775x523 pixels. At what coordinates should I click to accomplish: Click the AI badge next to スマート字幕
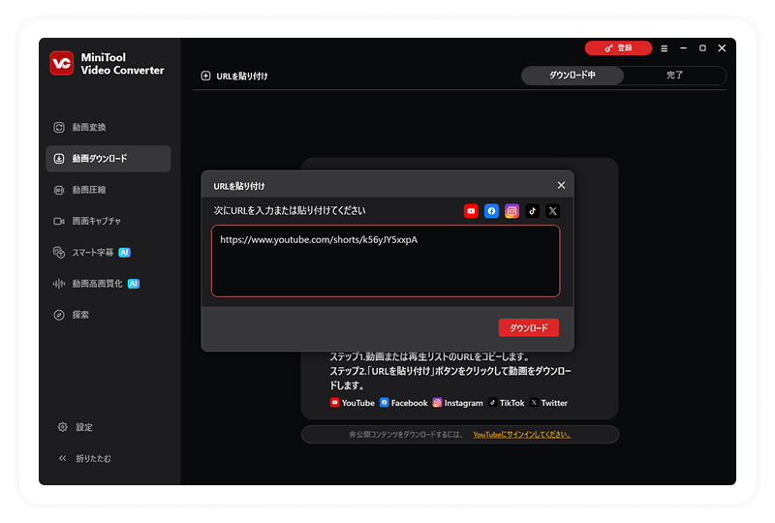pyautogui.click(x=125, y=253)
